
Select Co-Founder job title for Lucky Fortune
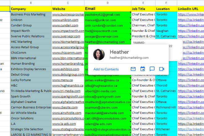pos(143,80)
